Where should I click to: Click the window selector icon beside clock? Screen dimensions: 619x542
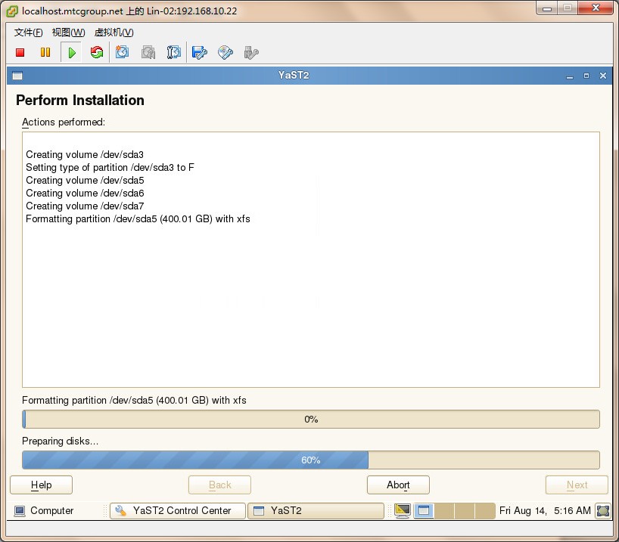pos(603,511)
